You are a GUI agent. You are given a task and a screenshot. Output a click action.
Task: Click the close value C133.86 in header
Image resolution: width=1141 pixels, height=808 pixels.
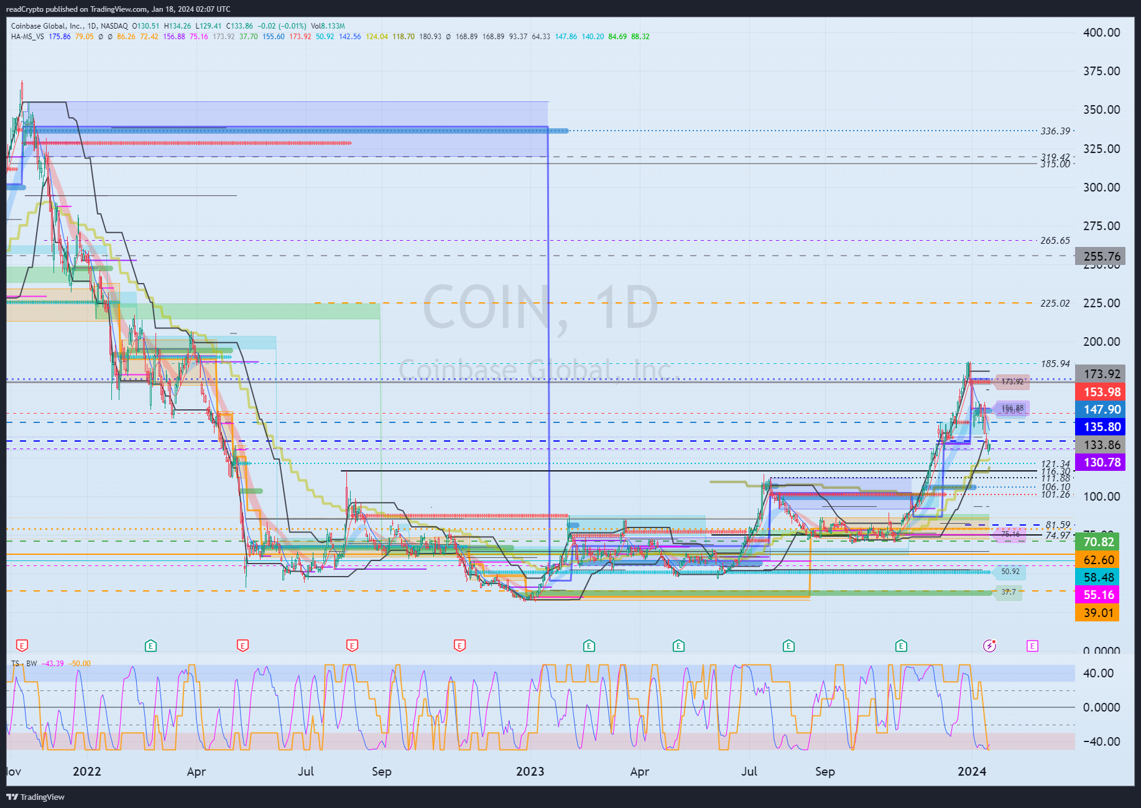239,26
